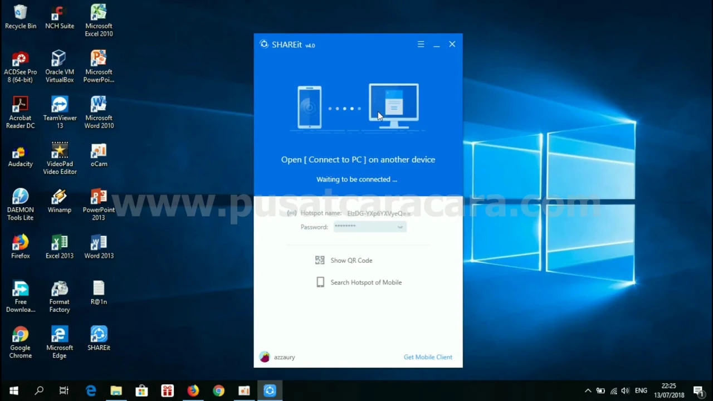Viewport: 713px width, 401px height.
Task: Open the password field dropdown arrow
Action: pos(400,227)
